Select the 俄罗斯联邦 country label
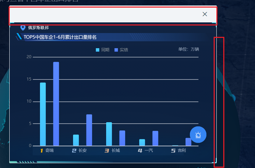The image size is (255, 168). tap(38, 28)
